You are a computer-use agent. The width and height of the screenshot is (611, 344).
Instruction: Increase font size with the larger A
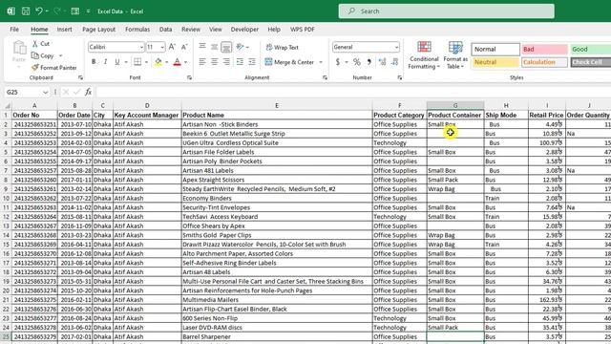172,47
